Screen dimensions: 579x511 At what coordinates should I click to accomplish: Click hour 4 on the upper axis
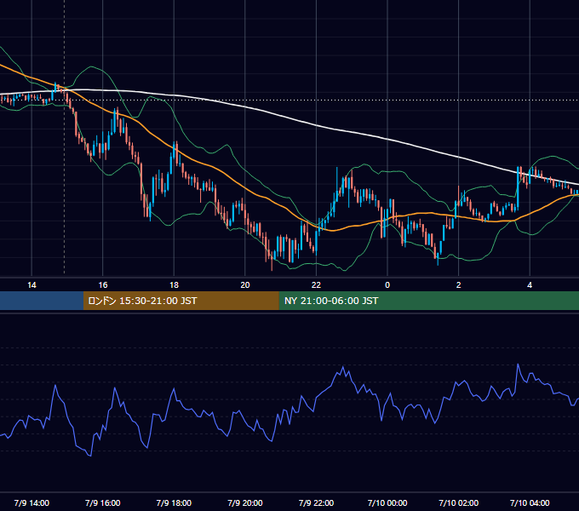tap(530, 285)
